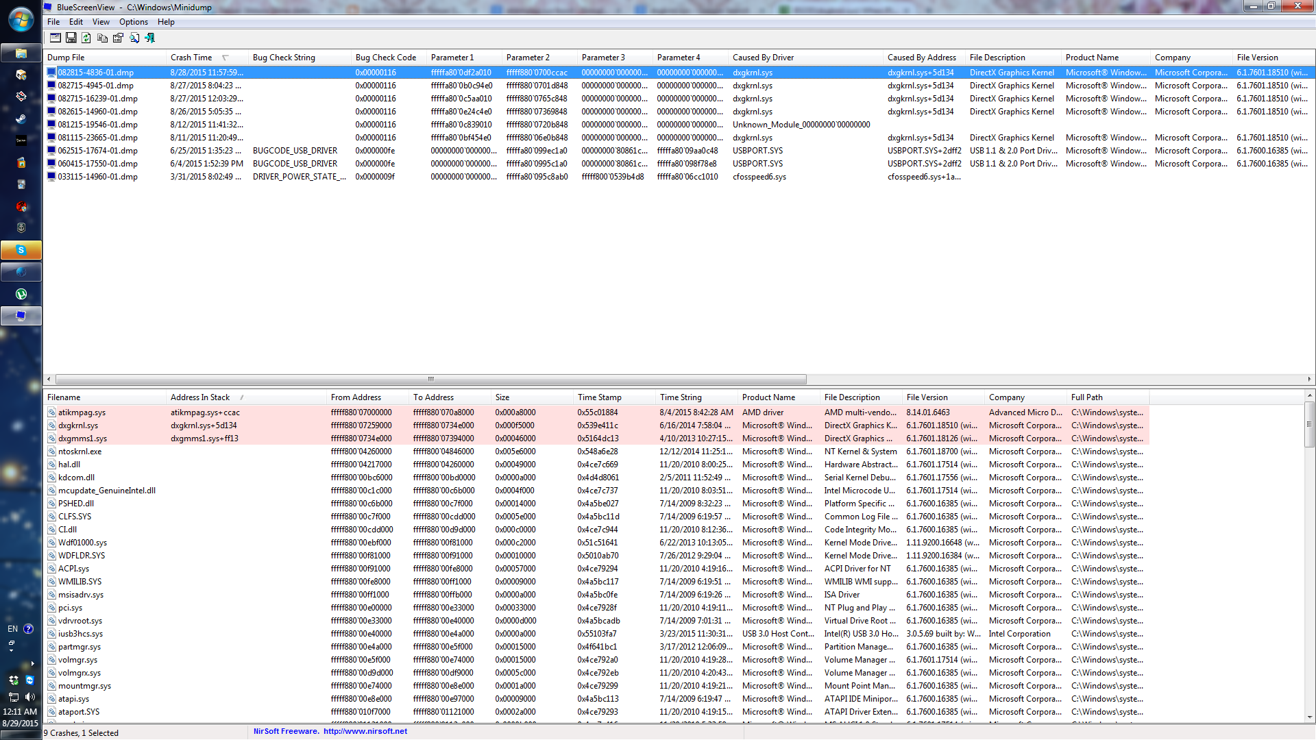The height and width of the screenshot is (740, 1316).
Task: Select the 081215-19546-01.dmp row
Action: click(679, 125)
